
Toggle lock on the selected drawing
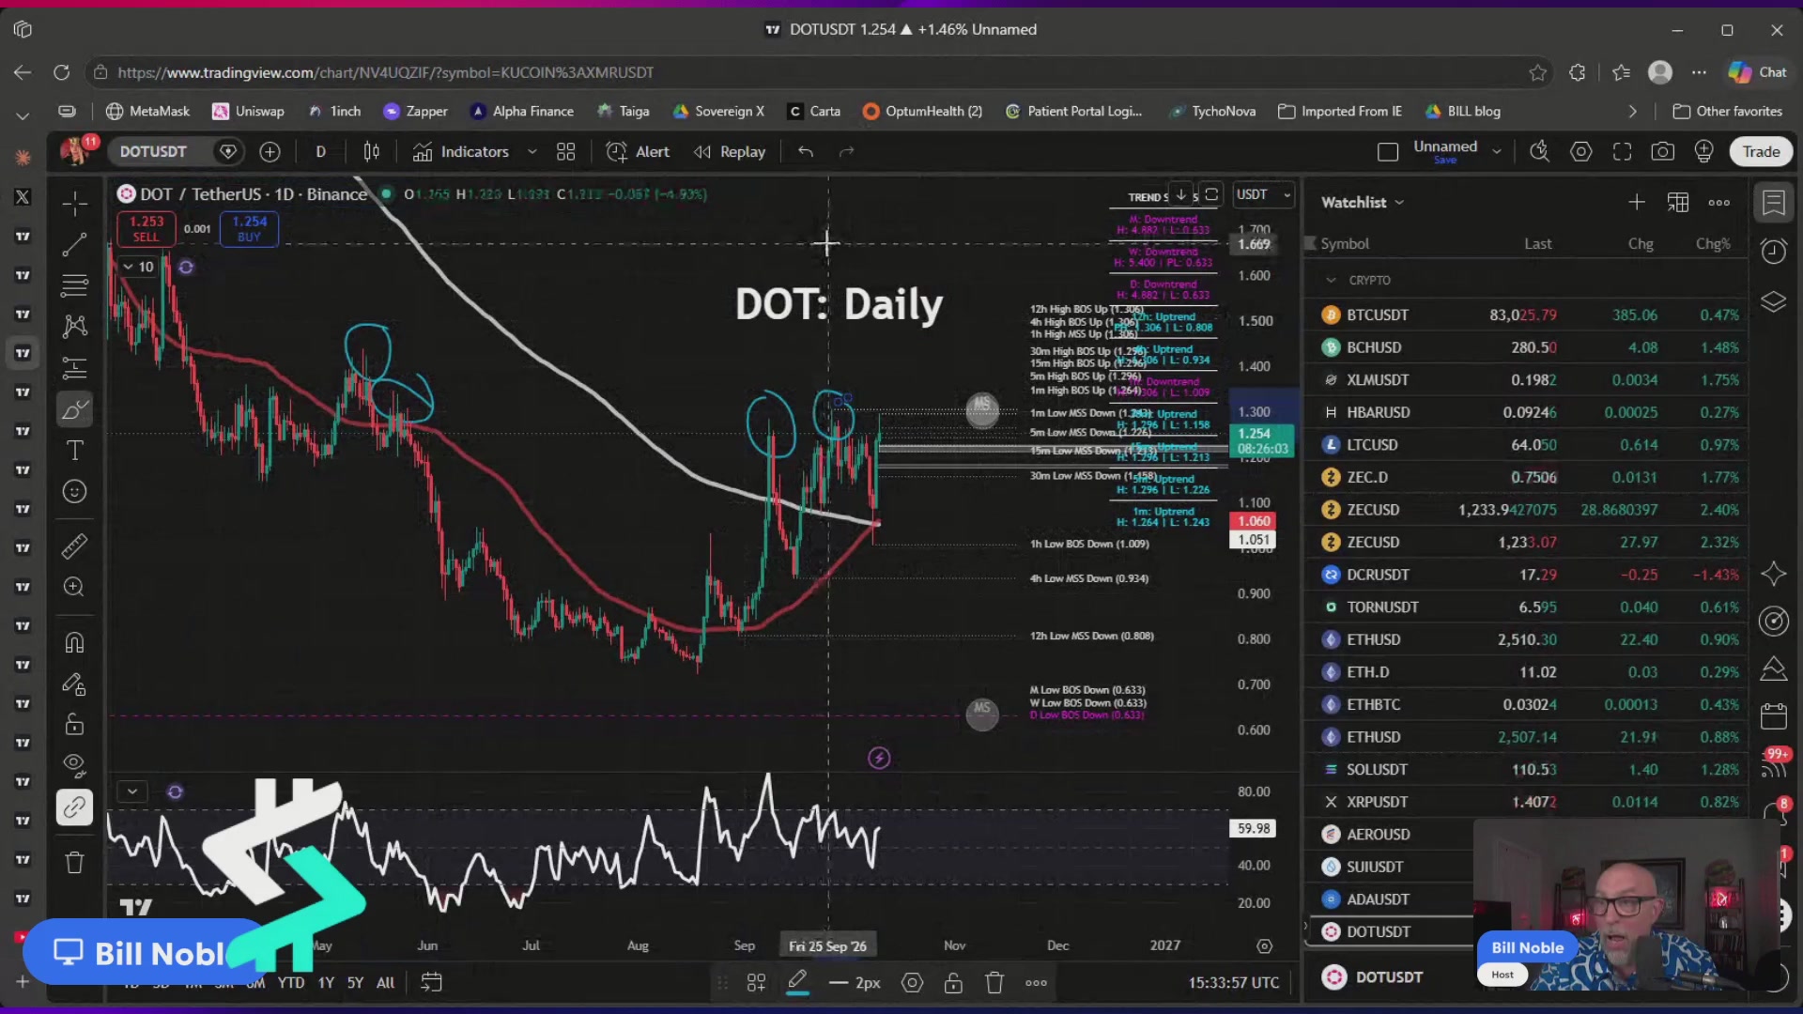pos(953,983)
